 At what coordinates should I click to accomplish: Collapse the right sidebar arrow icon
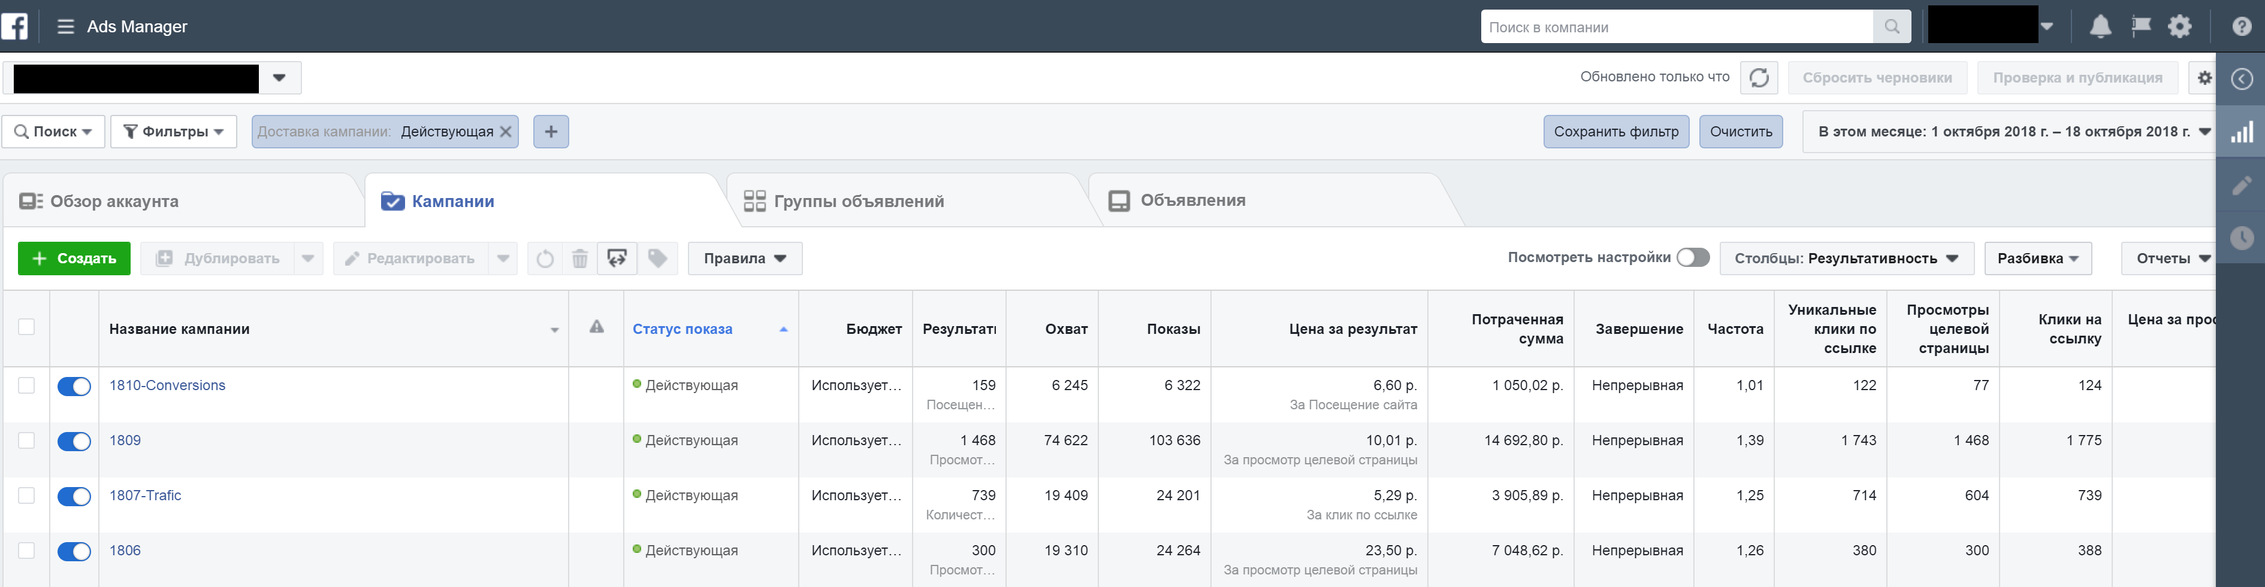(2242, 79)
